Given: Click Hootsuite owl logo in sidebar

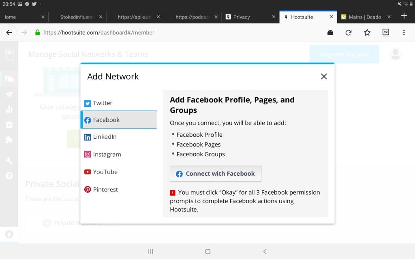Looking at the screenshot, I should [x=9, y=55].
